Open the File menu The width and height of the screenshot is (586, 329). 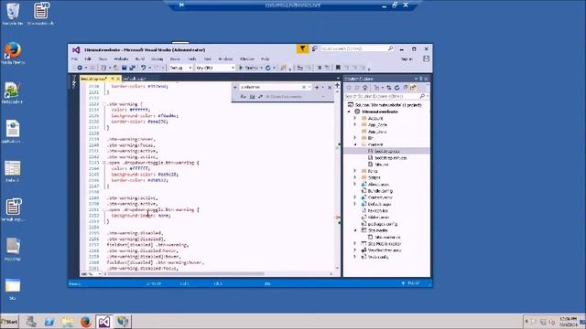click(74, 58)
